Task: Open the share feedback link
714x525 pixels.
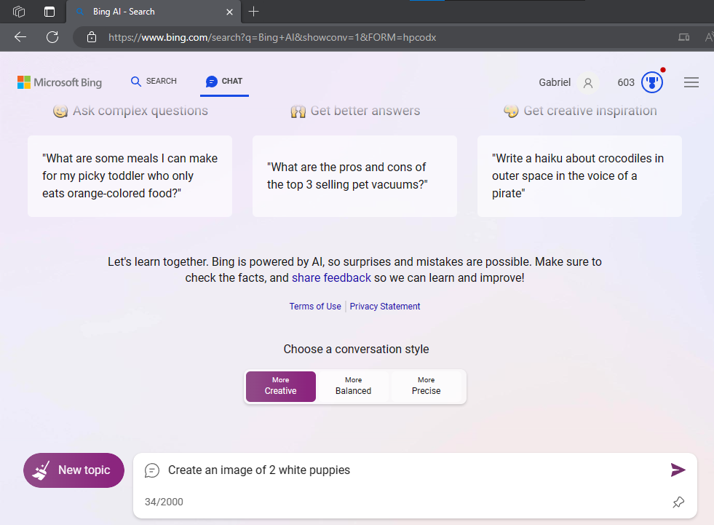Action: coord(331,278)
